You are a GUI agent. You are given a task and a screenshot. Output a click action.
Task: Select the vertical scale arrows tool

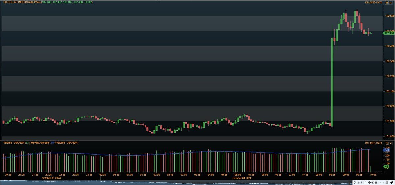click(x=366, y=183)
